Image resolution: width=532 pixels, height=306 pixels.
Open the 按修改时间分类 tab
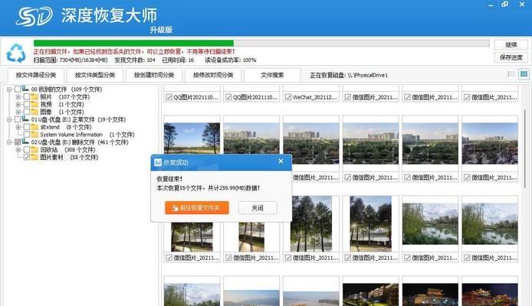[x=213, y=75]
